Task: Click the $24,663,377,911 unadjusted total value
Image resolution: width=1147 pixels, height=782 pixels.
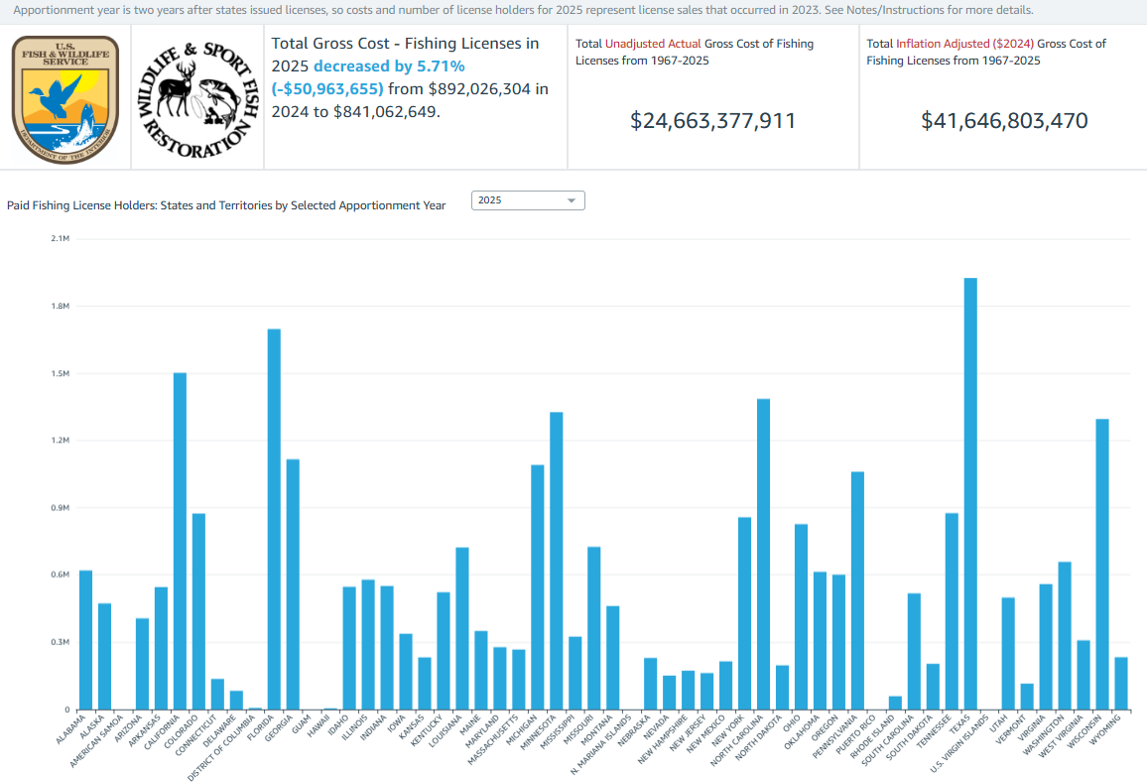Action: (x=712, y=121)
